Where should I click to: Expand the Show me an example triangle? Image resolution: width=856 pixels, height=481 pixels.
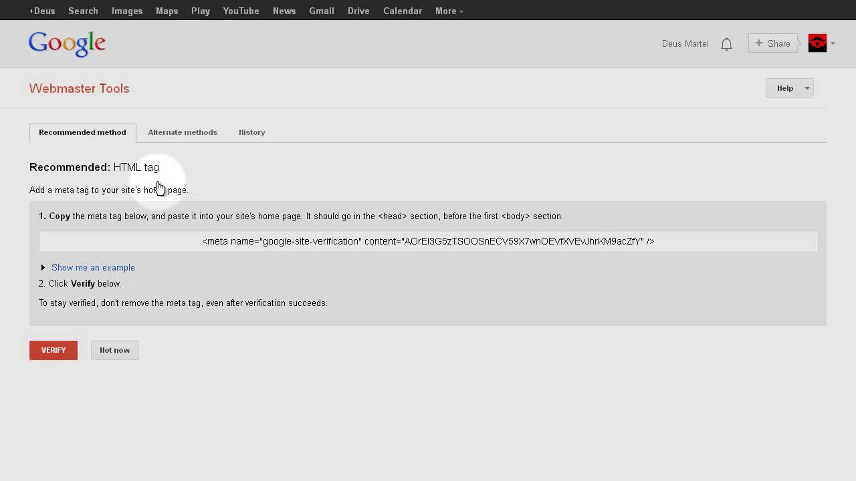(43, 267)
